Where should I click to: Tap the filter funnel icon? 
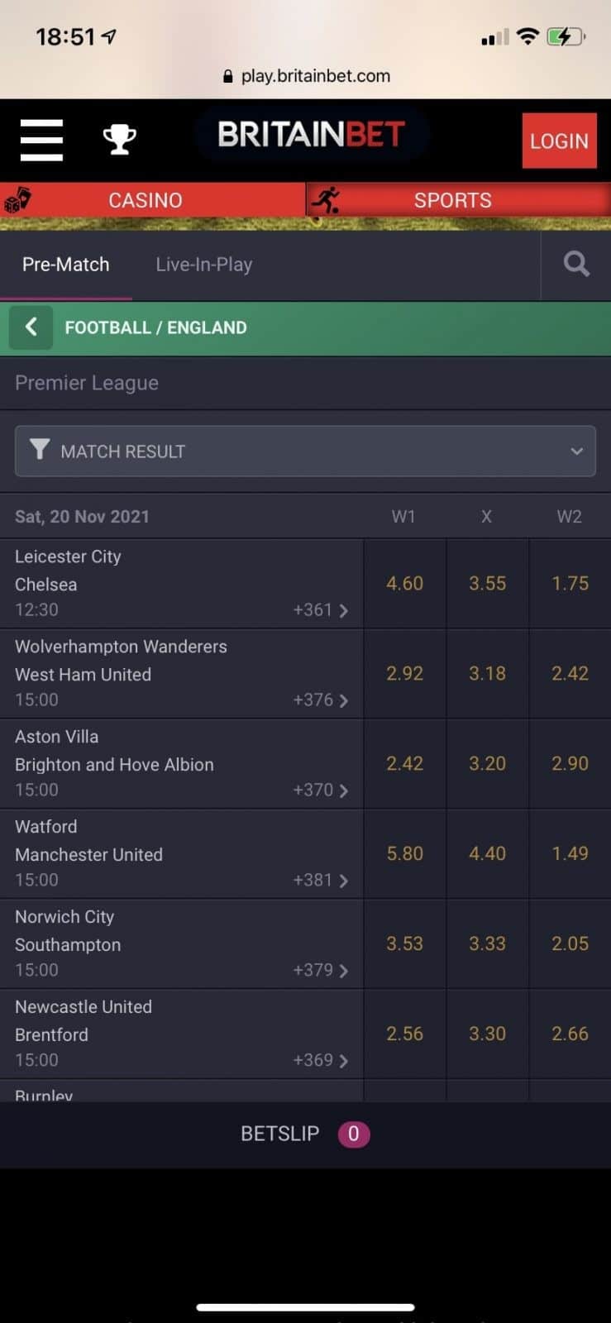point(39,450)
